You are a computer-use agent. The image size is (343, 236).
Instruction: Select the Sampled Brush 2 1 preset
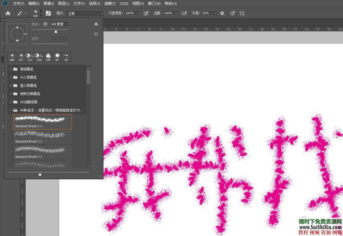43,137
